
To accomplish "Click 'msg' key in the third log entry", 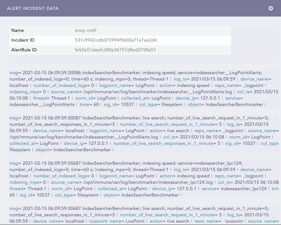I will (14, 163).
